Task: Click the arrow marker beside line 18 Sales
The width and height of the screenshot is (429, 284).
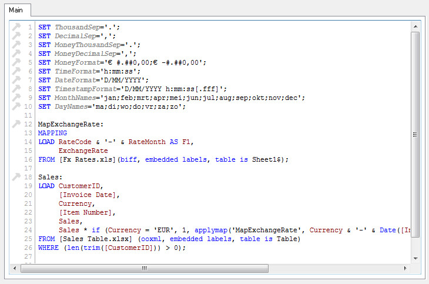Action: (x=16, y=177)
